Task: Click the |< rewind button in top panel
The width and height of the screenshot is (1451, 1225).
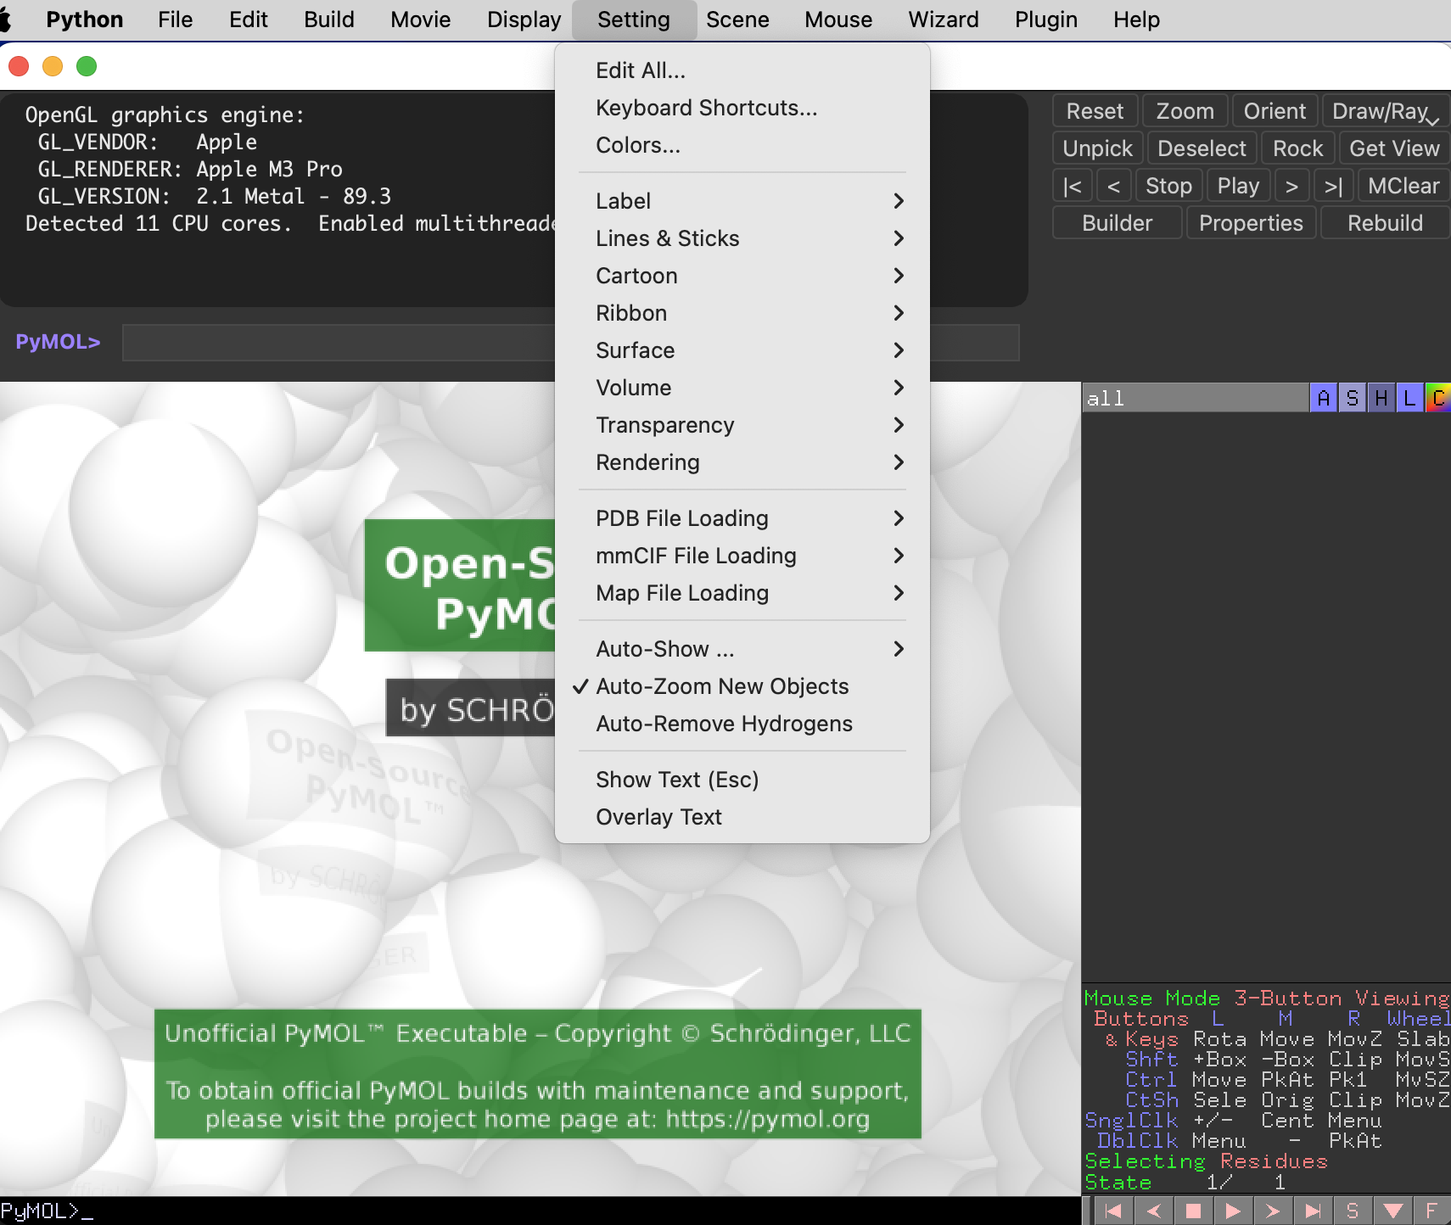Action: coord(1073,186)
